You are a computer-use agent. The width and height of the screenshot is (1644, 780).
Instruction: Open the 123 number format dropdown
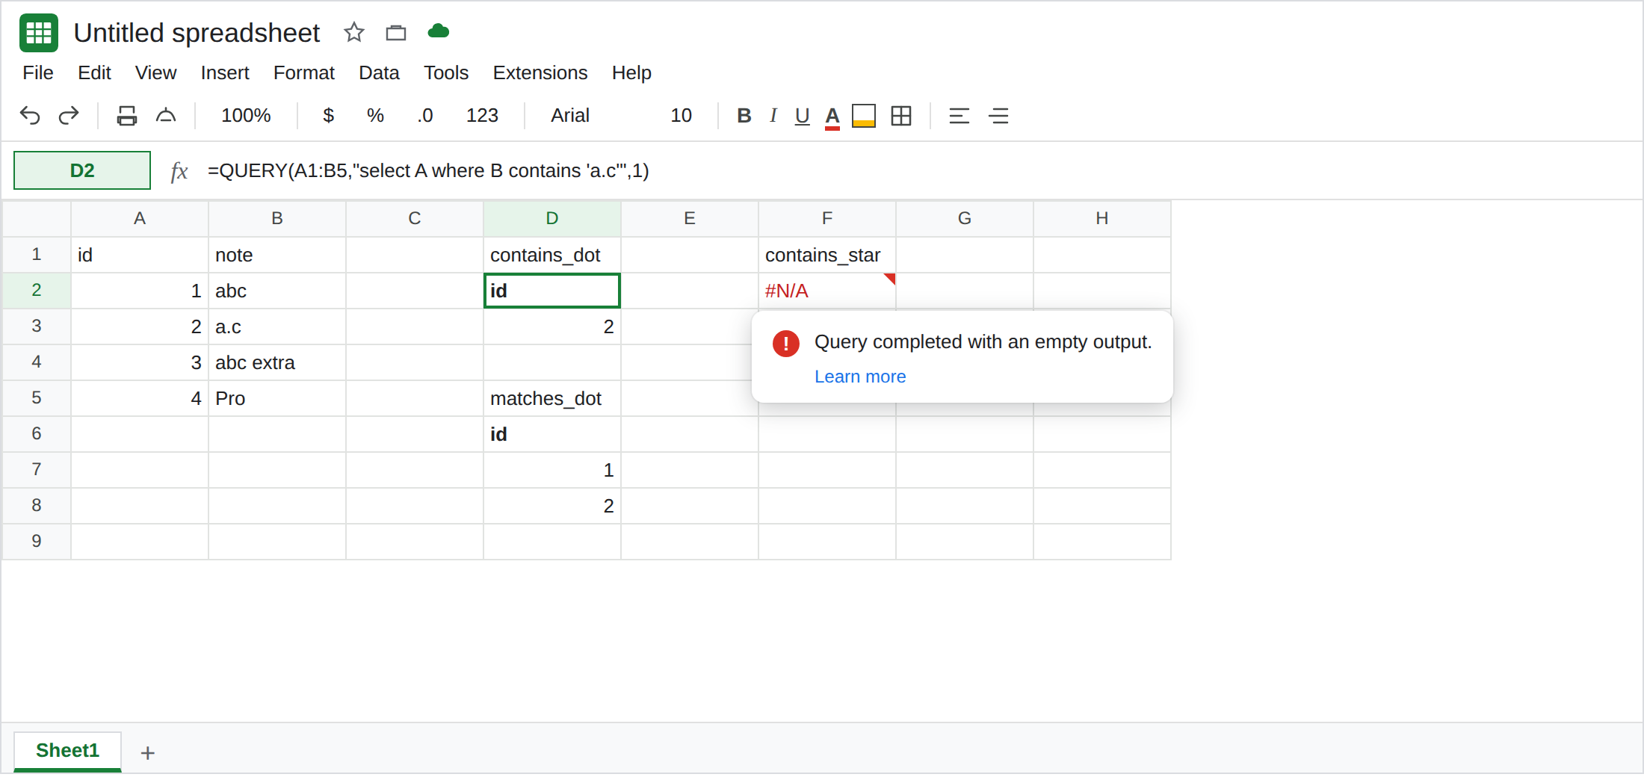[482, 116]
